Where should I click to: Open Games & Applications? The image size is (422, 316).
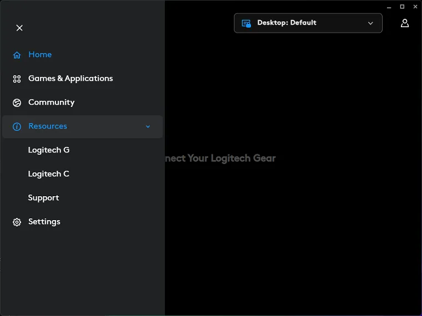click(x=71, y=79)
